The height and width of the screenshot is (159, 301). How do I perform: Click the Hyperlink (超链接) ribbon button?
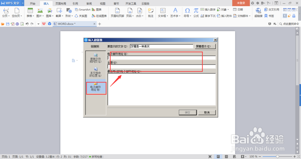258,13
